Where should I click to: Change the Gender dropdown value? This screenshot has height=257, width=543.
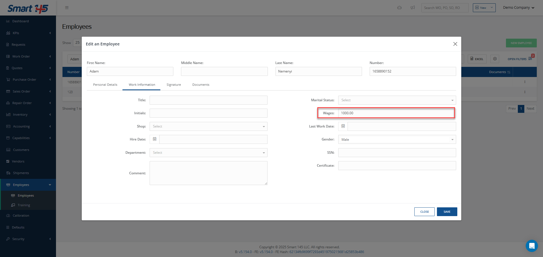point(397,140)
